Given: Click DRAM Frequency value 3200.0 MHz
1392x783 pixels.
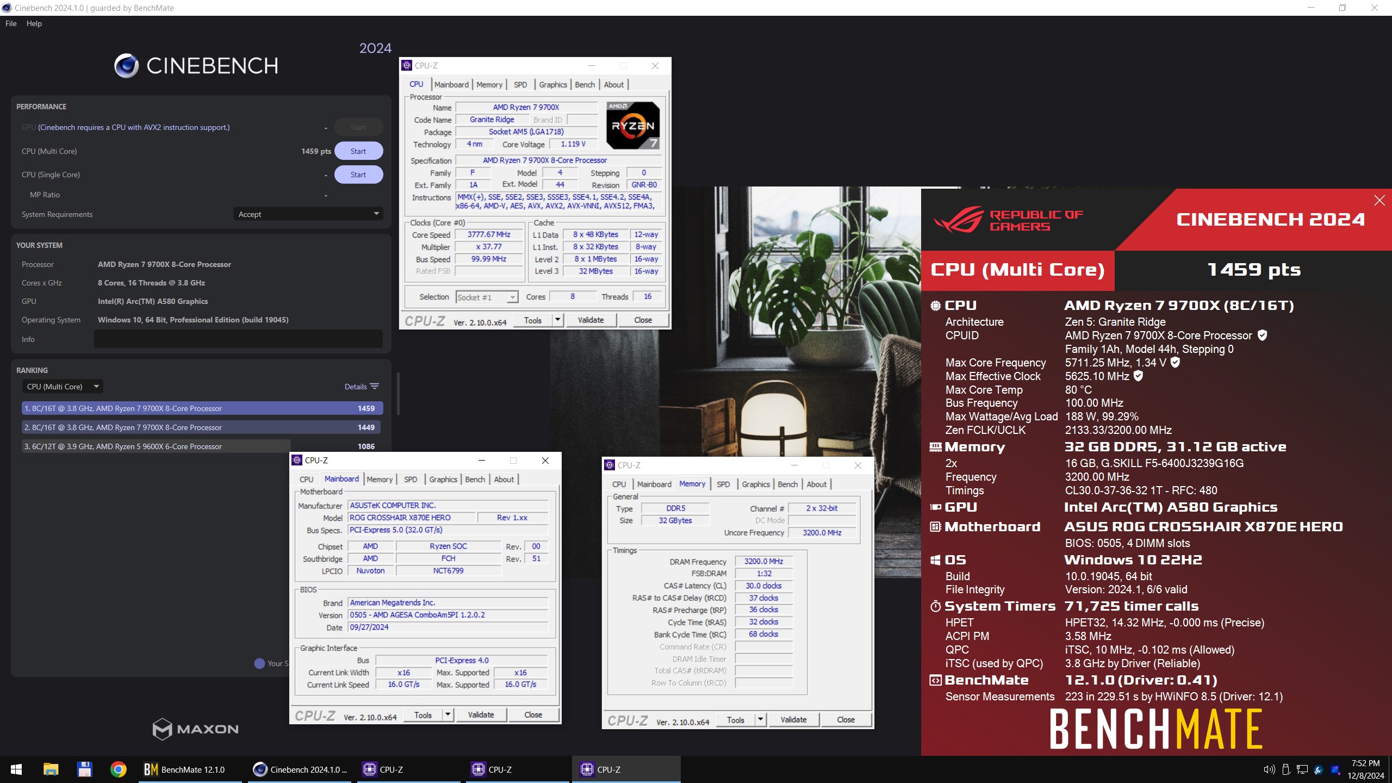Looking at the screenshot, I should 763,561.
